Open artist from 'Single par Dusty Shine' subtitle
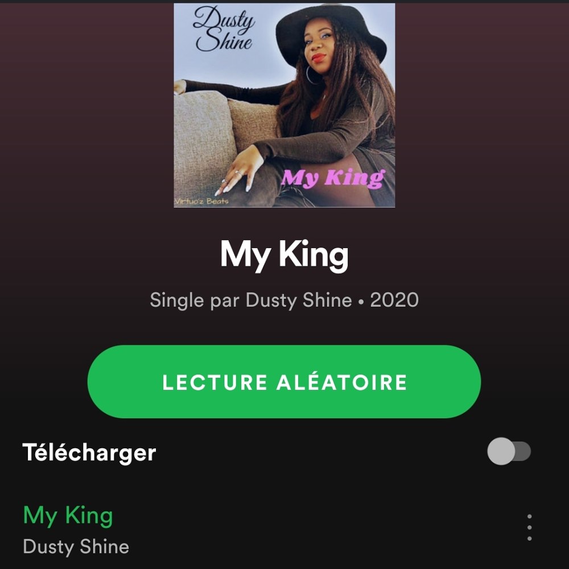Screen dimensions: 569x569 [299, 300]
